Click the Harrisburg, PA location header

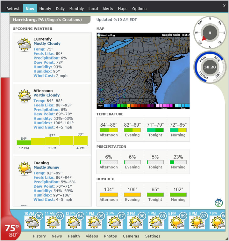[x=50, y=20]
